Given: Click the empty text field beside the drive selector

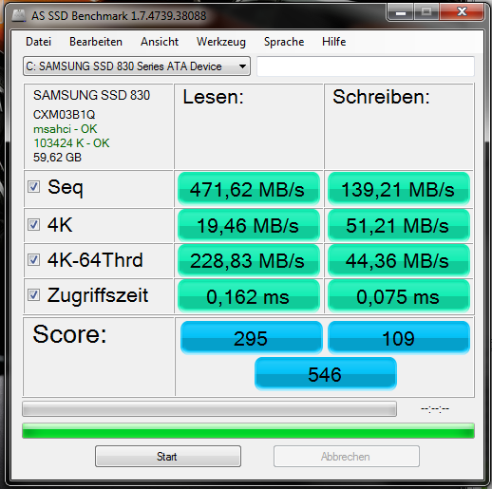Looking at the screenshot, I should click(x=366, y=66).
